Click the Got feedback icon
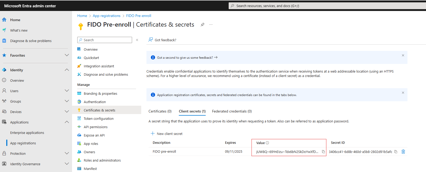The image size is (426, 172). (151, 40)
